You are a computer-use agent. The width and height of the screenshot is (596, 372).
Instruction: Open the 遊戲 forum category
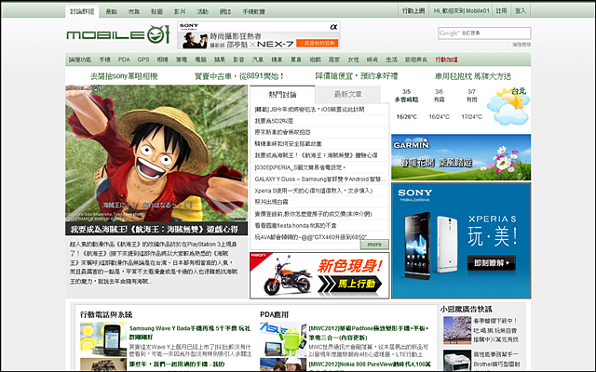point(315,60)
